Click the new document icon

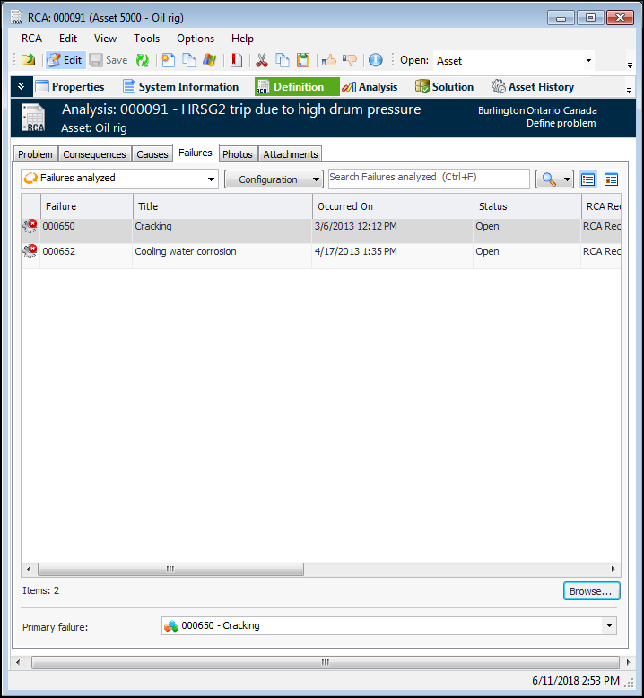click(x=169, y=60)
